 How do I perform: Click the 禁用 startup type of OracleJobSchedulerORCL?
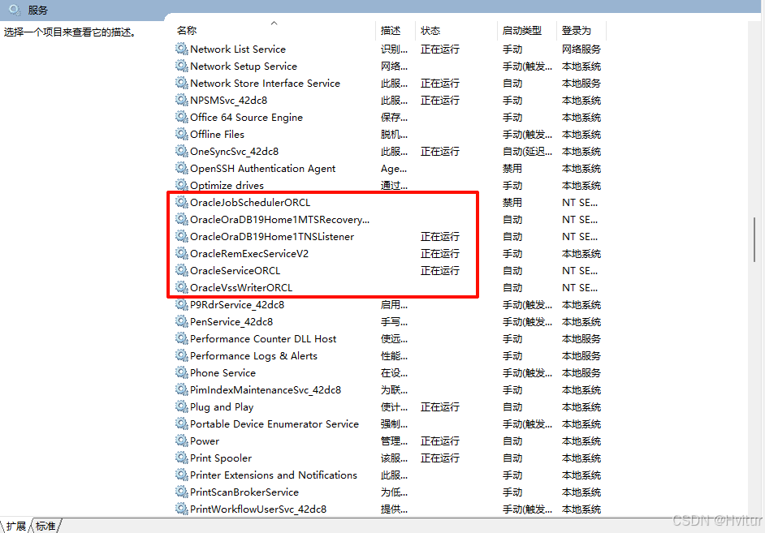(x=512, y=202)
